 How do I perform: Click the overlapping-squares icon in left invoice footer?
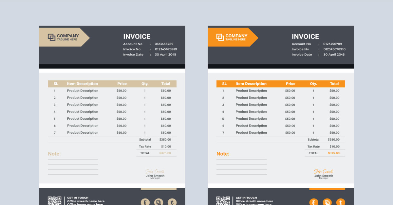(x=159, y=202)
